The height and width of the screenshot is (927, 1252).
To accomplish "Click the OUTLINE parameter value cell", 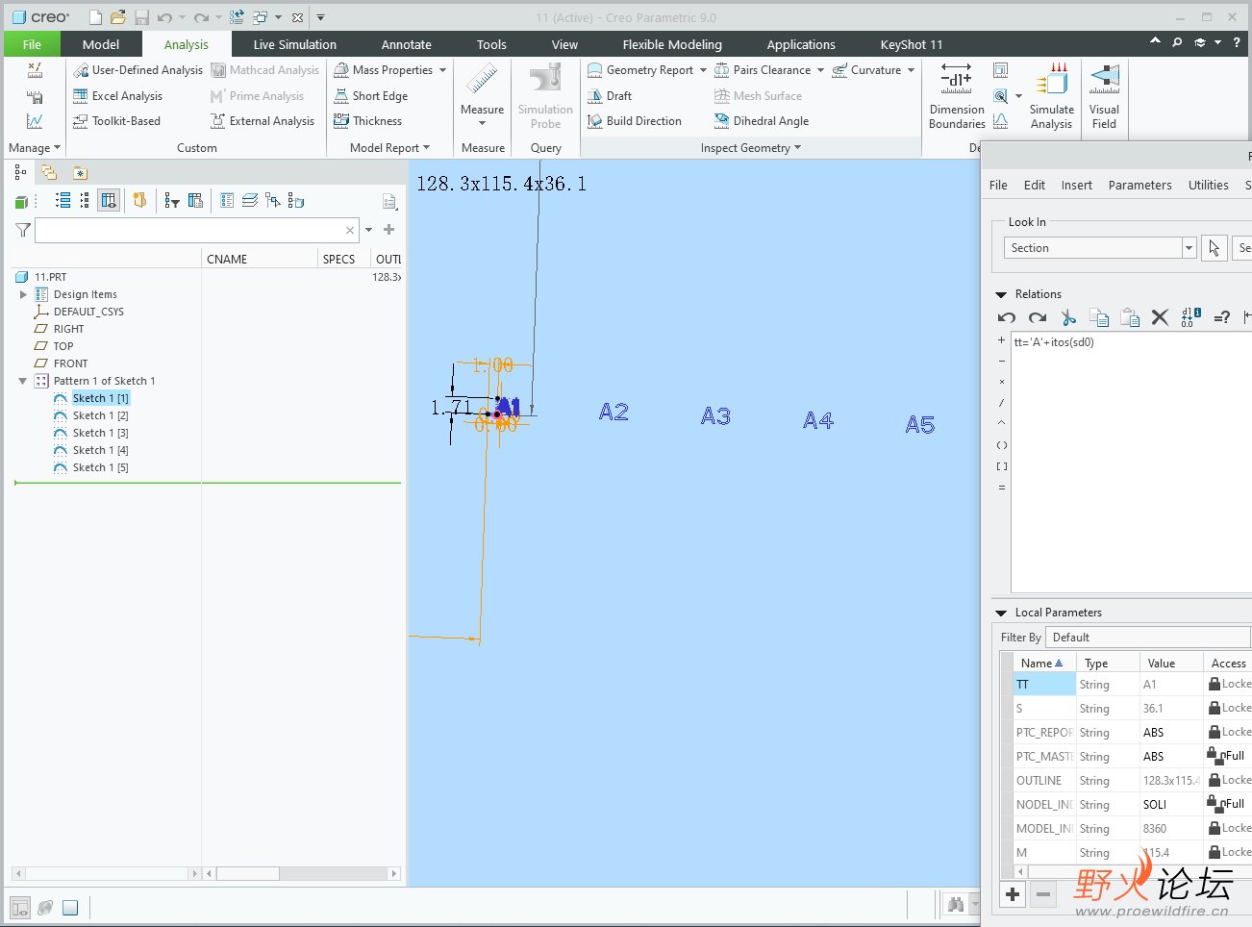I will click(1170, 781).
